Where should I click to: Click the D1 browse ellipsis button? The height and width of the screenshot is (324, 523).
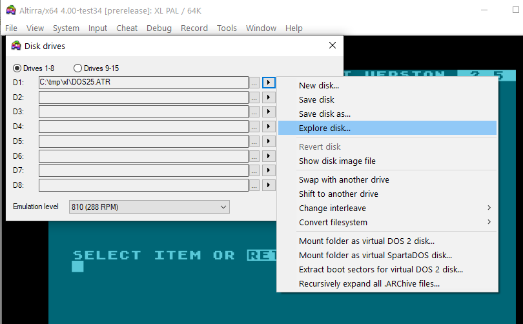[254, 83]
